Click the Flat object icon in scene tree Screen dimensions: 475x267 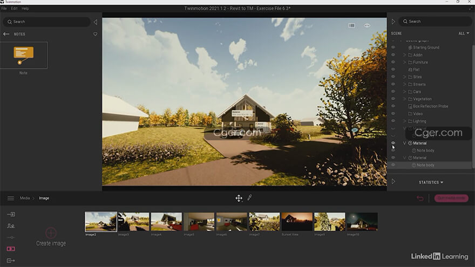[410, 70]
